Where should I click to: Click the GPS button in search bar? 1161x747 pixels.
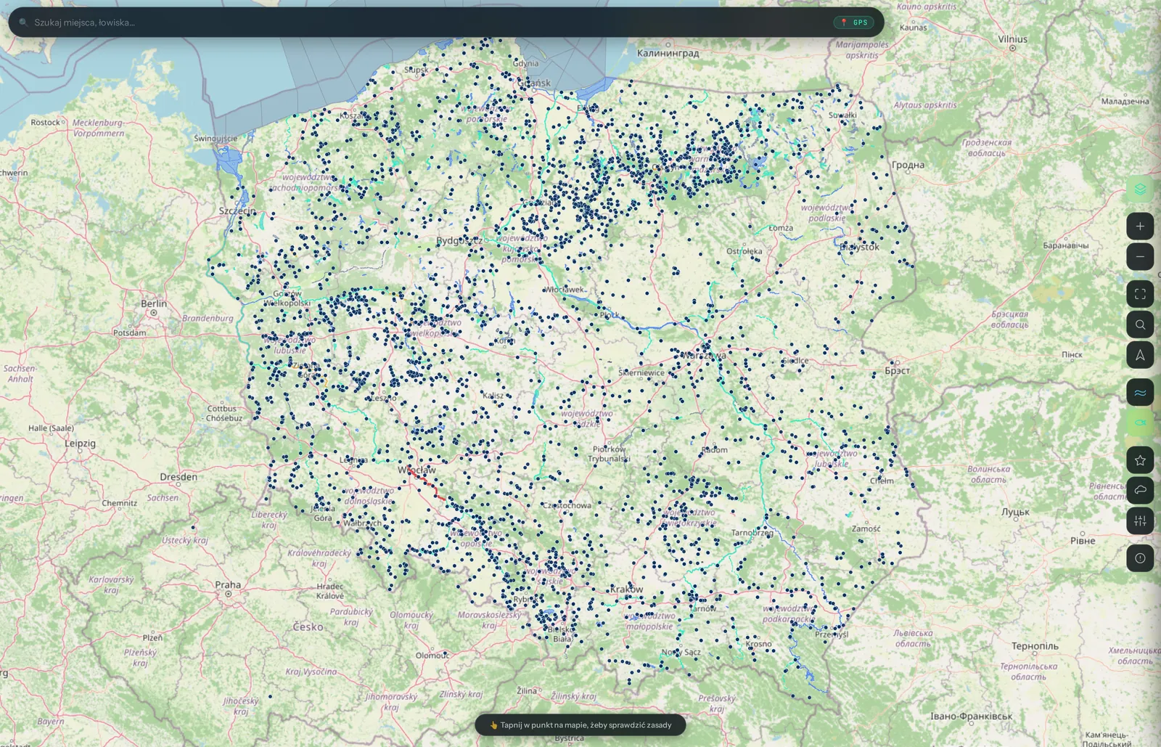coord(853,23)
